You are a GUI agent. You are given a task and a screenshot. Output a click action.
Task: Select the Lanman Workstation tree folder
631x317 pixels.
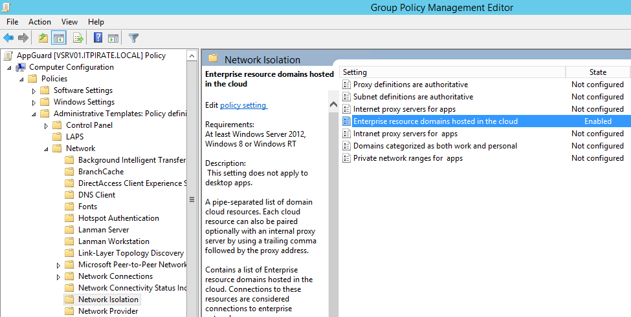tap(114, 241)
